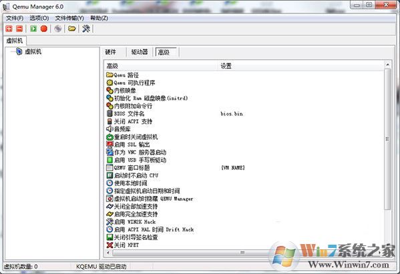
Task: Select the Qemu 路径 row text
Action: (126, 75)
